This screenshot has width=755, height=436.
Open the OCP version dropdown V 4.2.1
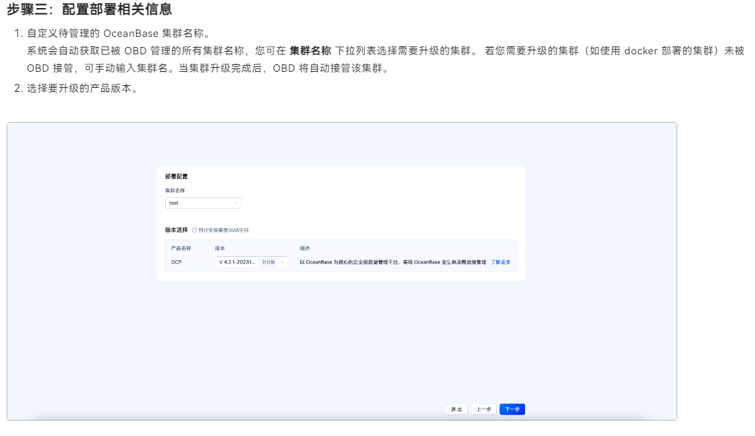pos(251,262)
